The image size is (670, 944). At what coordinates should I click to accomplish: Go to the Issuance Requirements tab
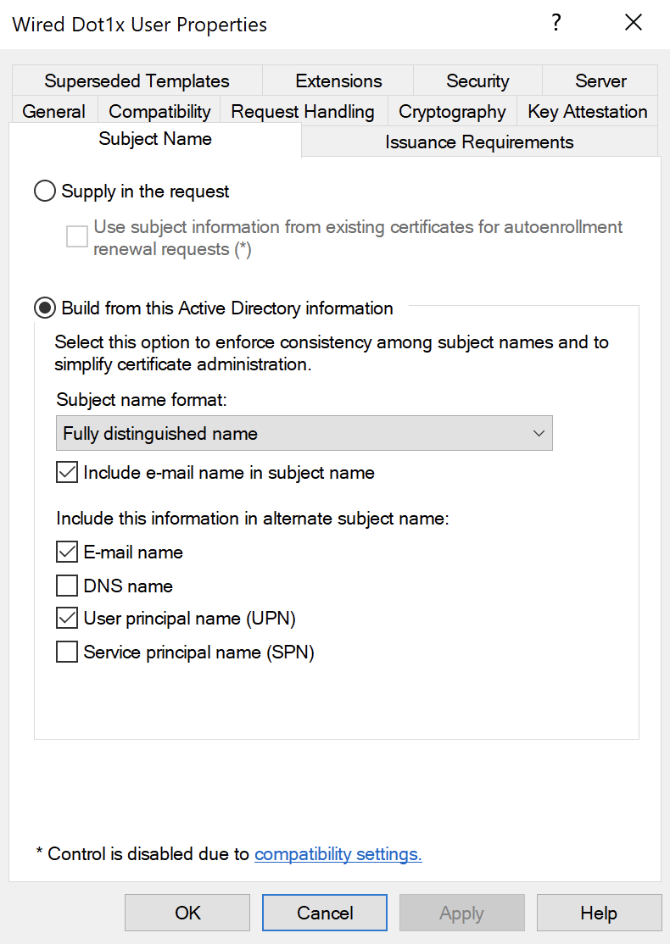(x=479, y=142)
